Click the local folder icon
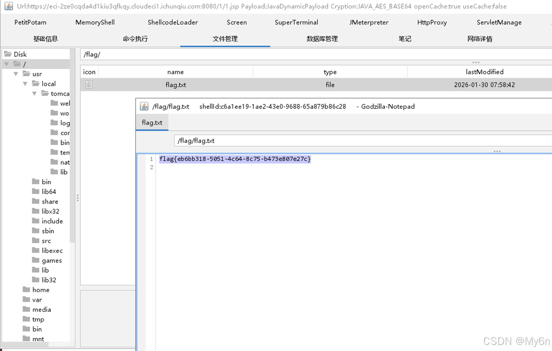 [35, 83]
